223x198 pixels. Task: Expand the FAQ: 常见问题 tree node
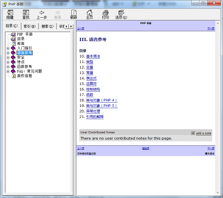[x=8, y=71]
